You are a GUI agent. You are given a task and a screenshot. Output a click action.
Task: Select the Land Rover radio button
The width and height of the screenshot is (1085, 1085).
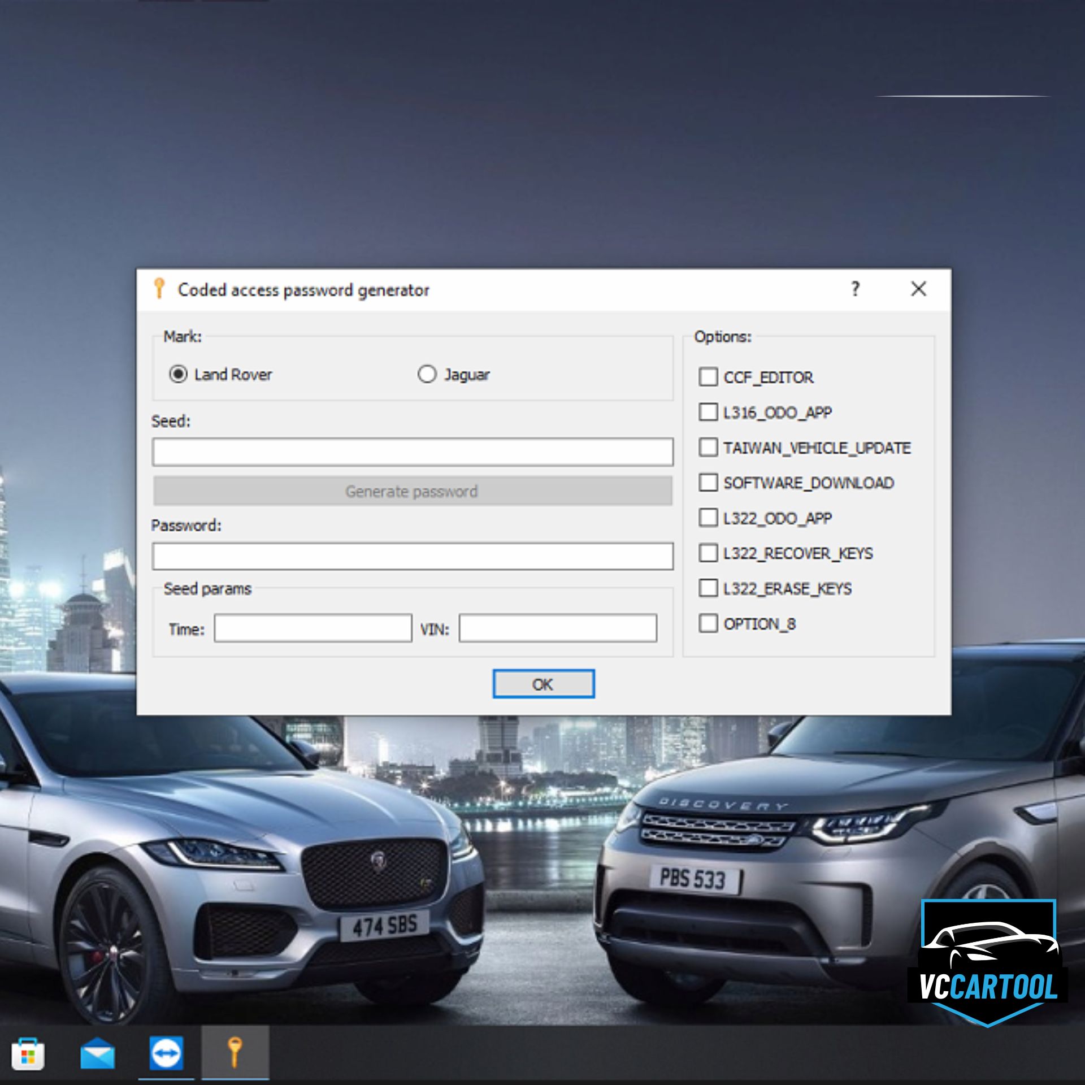pyautogui.click(x=179, y=374)
